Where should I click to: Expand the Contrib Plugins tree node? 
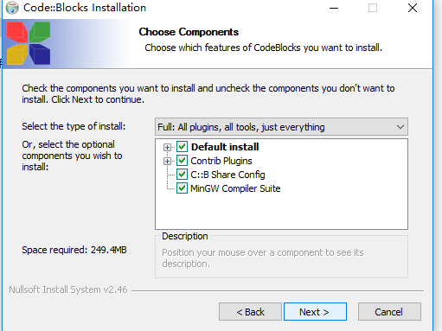tap(167, 161)
